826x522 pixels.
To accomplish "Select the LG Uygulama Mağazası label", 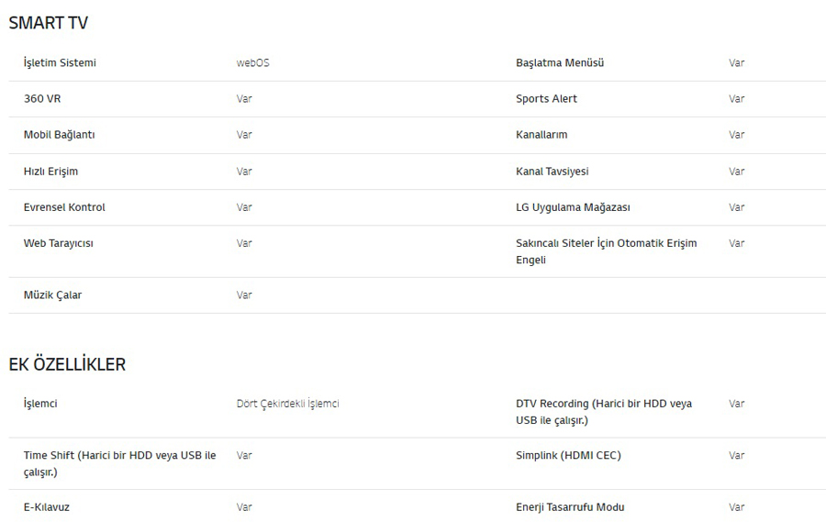I will [x=573, y=207].
